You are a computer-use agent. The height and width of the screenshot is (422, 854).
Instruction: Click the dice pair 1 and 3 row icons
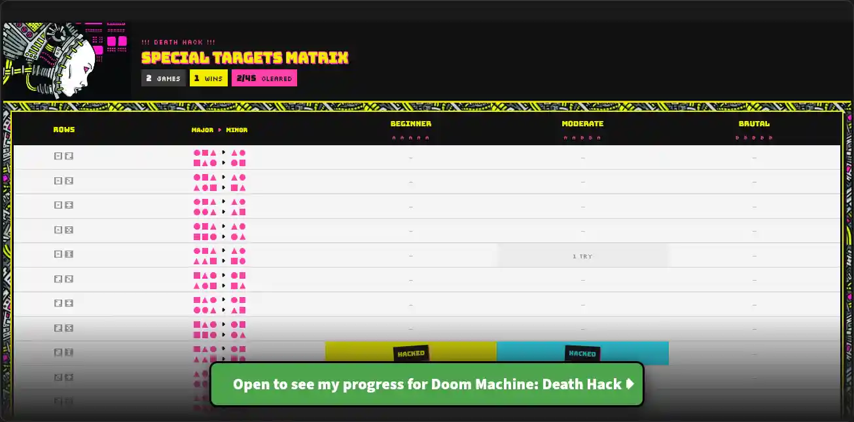coord(64,181)
